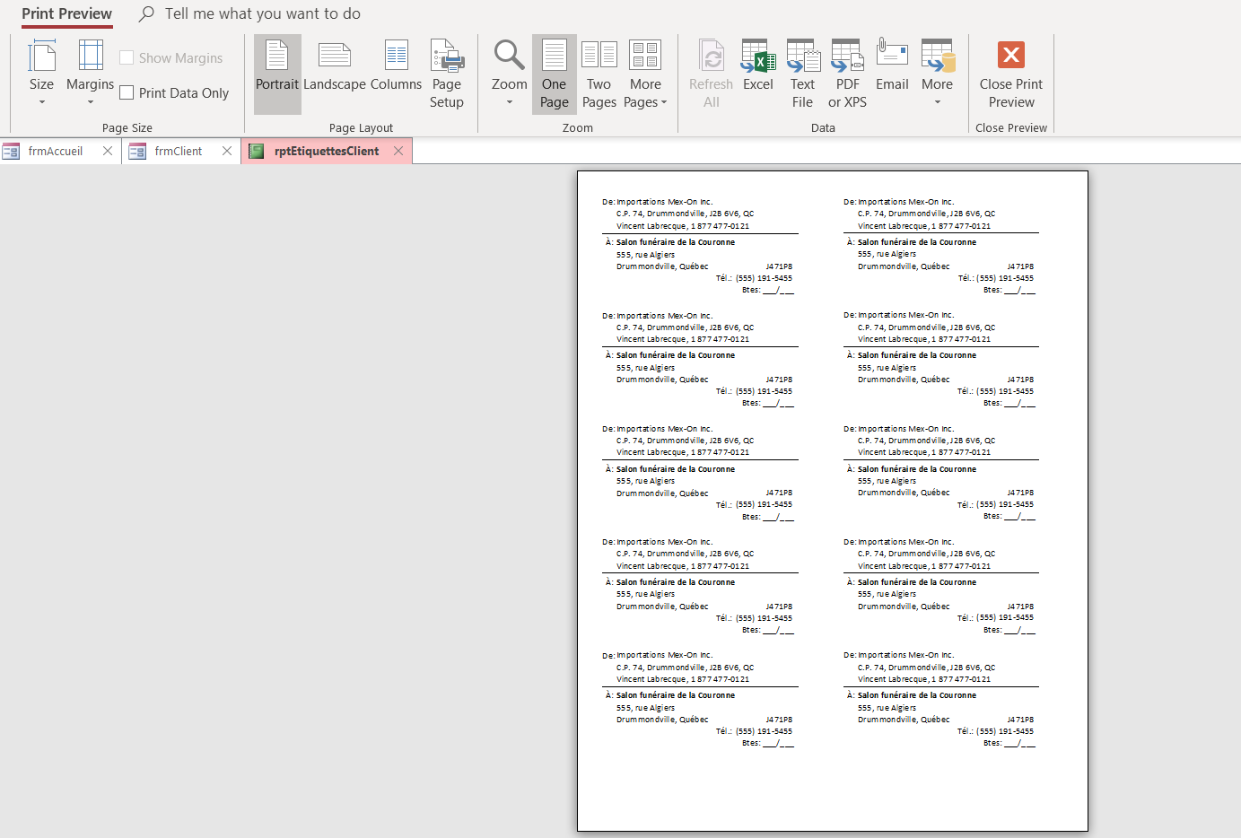The width and height of the screenshot is (1241, 838).
Task: Enable the Print Data Only checkbox
Action: (127, 93)
